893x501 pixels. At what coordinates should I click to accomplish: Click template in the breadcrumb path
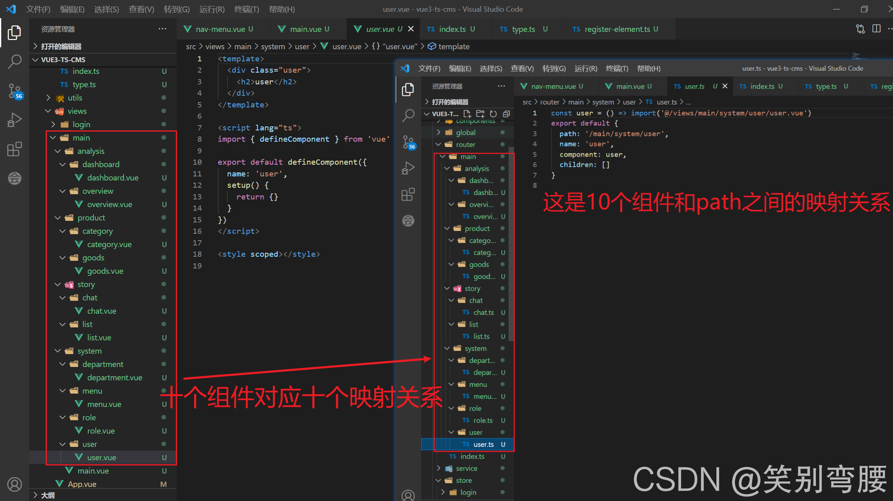pyautogui.click(x=454, y=46)
